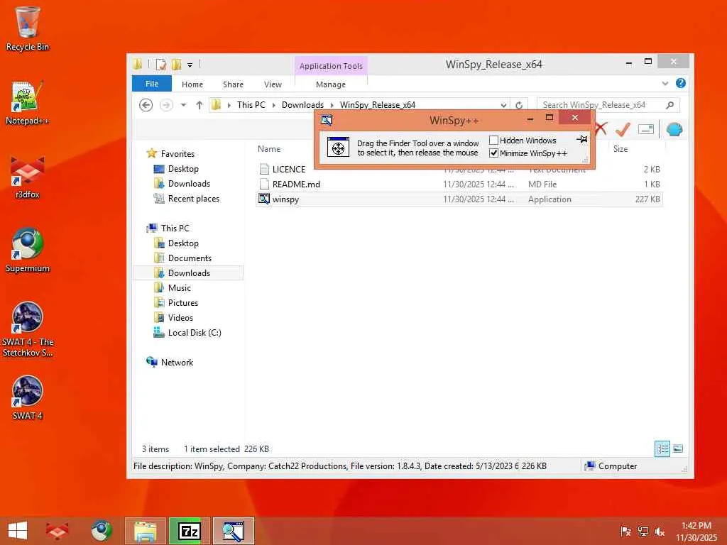Click the Search WinSpy_Release_x64 box
This screenshot has width=727, height=545.
point(608,105)
